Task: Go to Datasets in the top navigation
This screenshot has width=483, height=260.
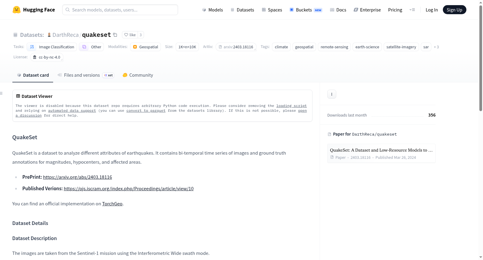Action: [x=242, y=10]
